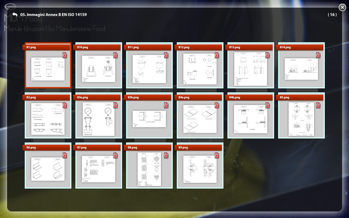Image resolution: width=349 pixels, height=218 pixels.
Task: Click the folder title Immagini Annex B
Action: pyautogui.click(x=54, y=15)
